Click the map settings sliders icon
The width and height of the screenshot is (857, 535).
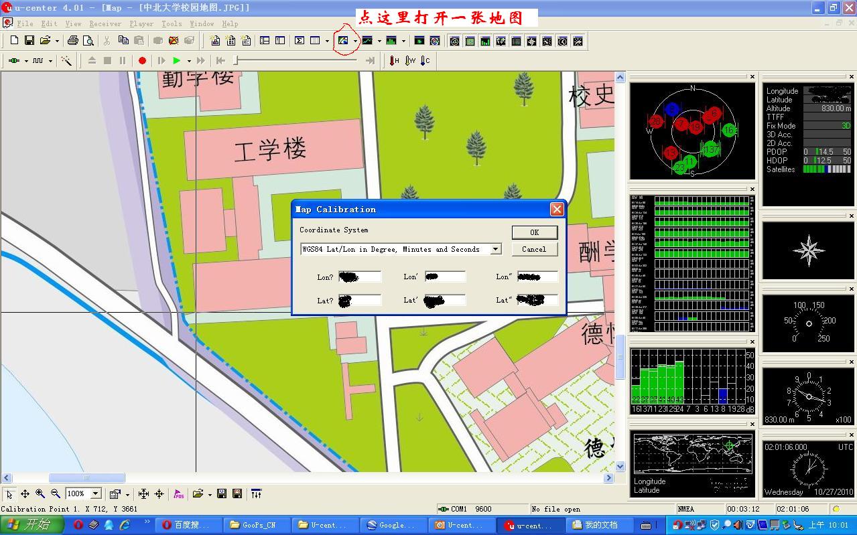coord(257,494)
